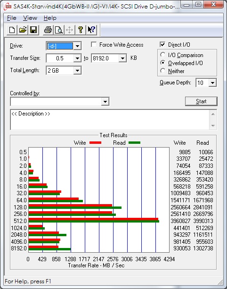Select the I/O Comparison radio button
This screenshot has width=227, height=289.
click(162, 55)
